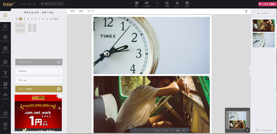This screenshot has width=277, height=134.
Task: Click すべて削除する delete all button
Action: pyautogui.click(x=264, y=130)
